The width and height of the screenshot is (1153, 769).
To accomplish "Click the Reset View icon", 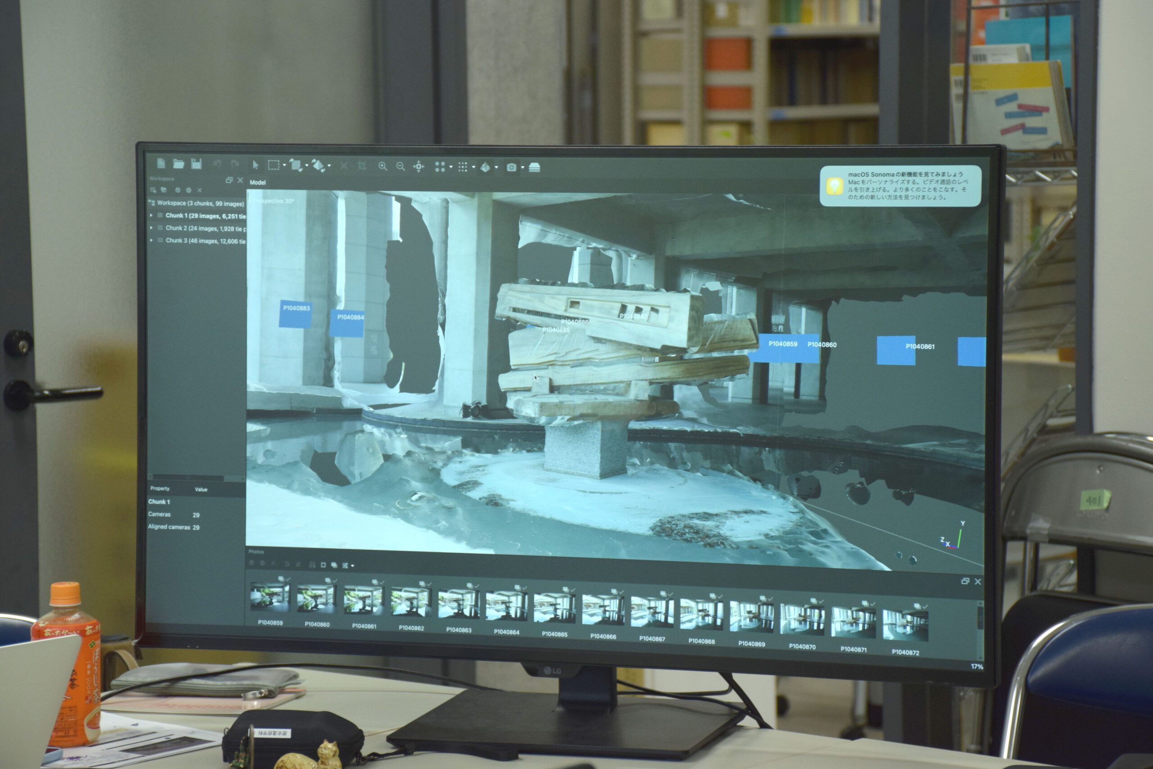I will [x=418, y=167].
